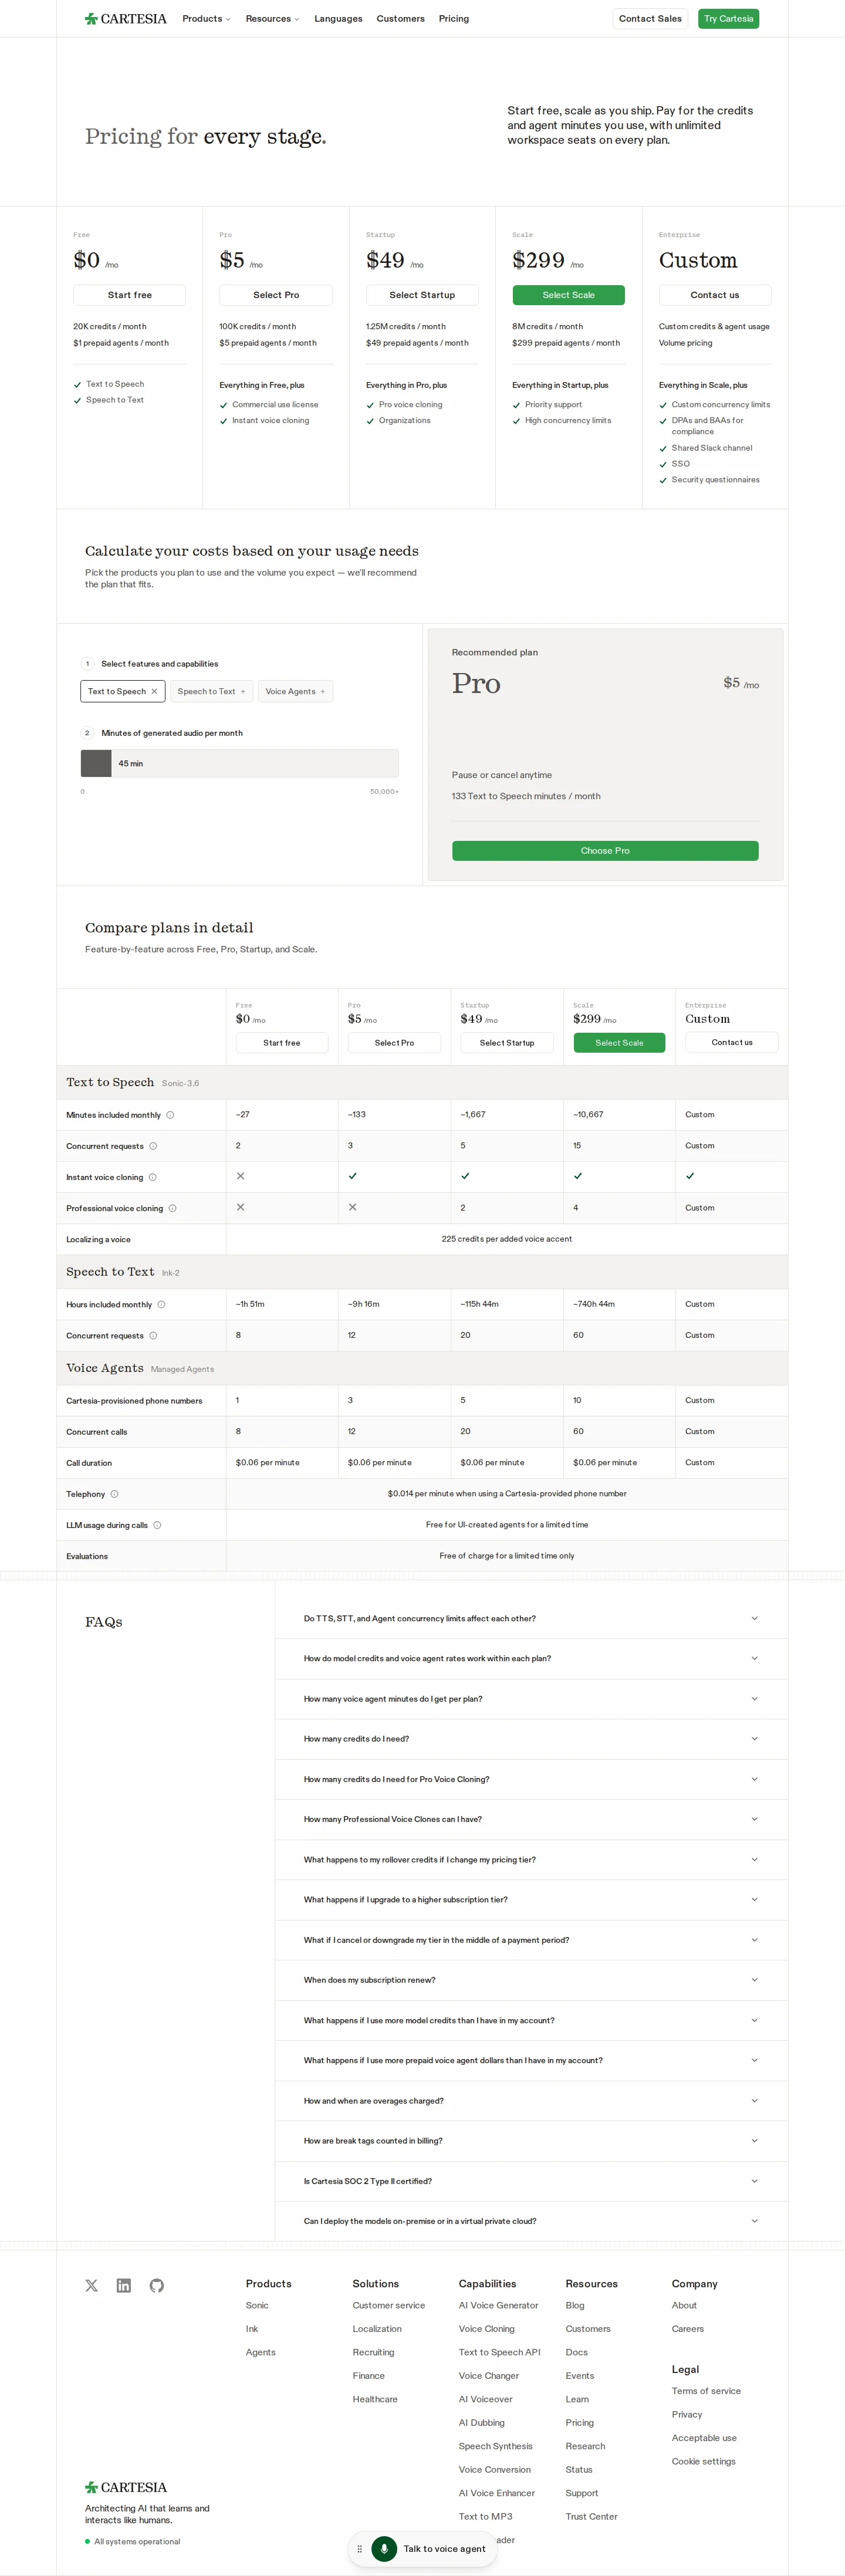Click info icon beside Text to Speech Concurrent requests
The width and height of the screenshot is (845, 2576).
[153, 1146]
